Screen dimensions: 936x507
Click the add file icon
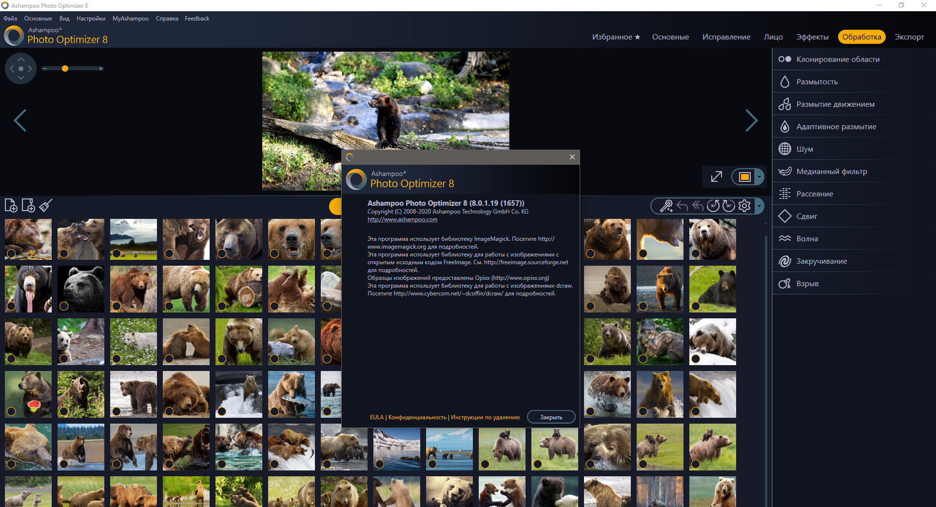11,206
